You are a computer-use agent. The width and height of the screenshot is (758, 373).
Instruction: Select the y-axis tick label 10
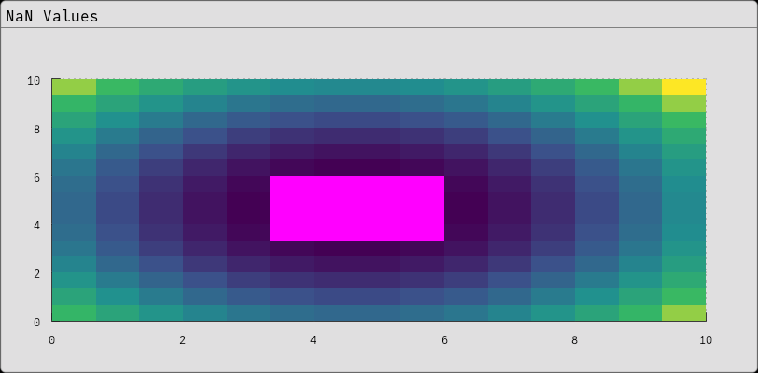click(x=34, y=81)
